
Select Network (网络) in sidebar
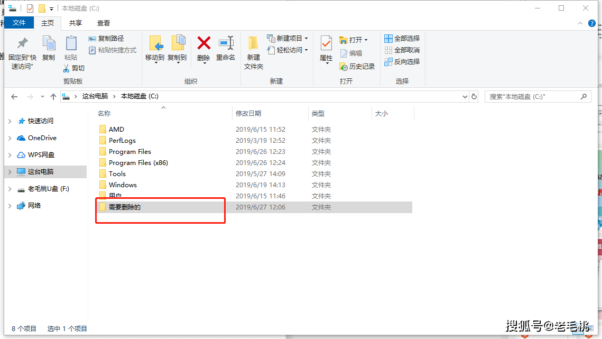pyautogui.click(x=29, y=206)
